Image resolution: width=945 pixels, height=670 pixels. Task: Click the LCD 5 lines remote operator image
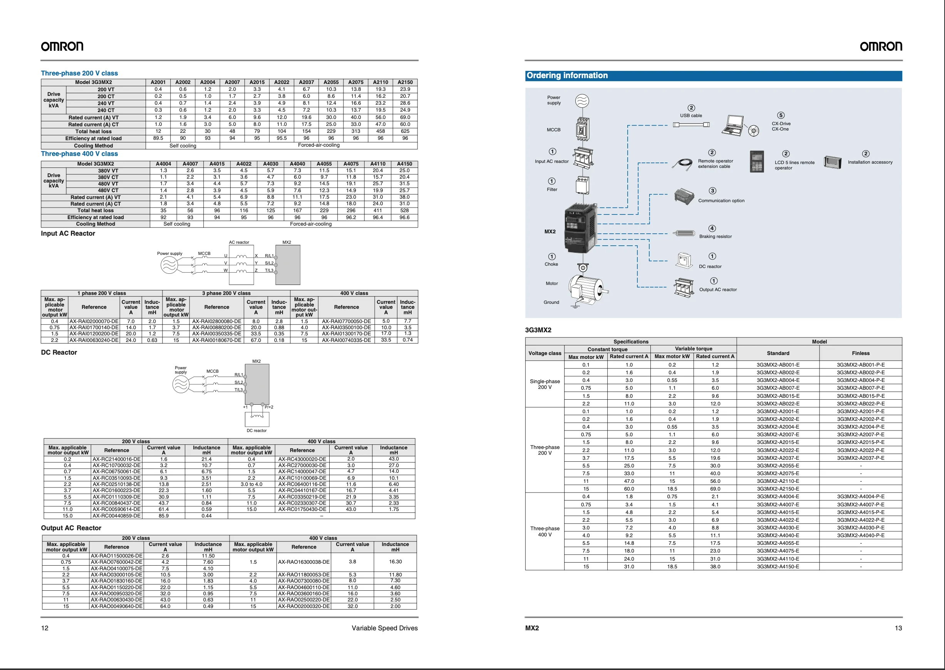coord(757,162)
